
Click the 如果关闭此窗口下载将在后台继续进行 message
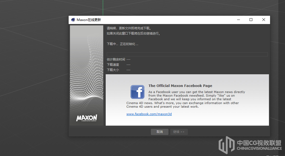(x=134, y=33)
